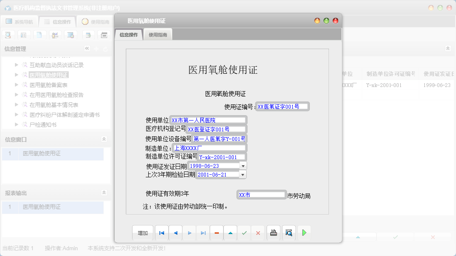Select 在用氧舱基本情况表 in the tree
Viewport: 456px width, 256px height.
click(54, 105)
